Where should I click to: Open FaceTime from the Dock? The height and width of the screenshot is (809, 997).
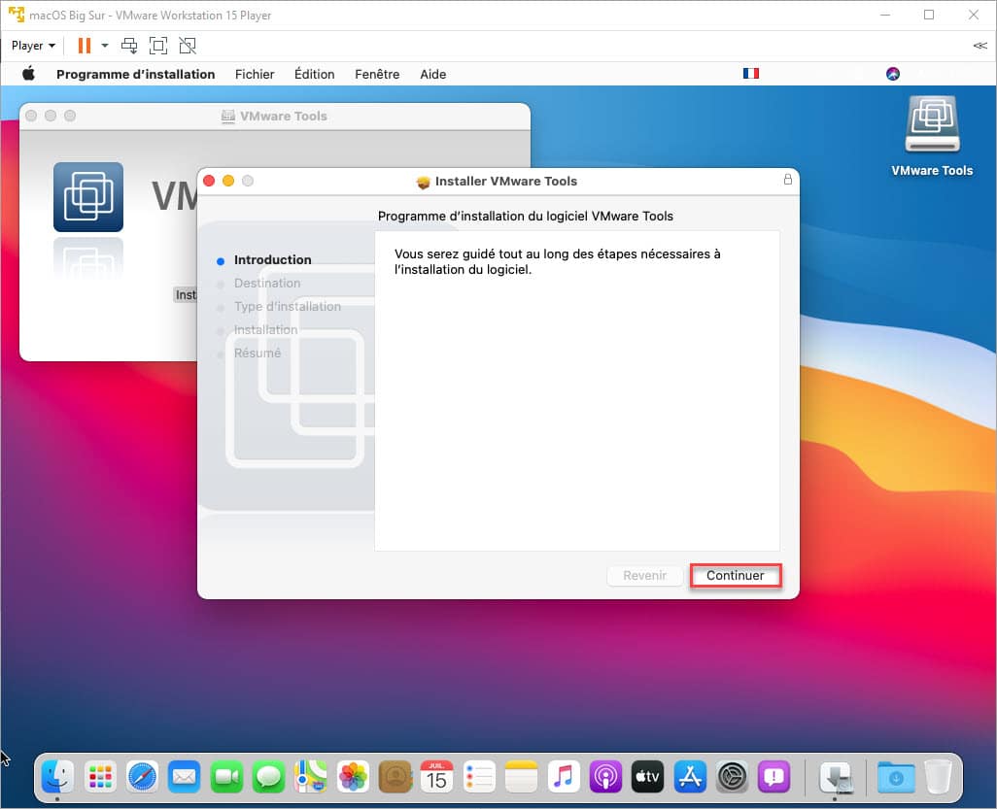tap(226, 777)
